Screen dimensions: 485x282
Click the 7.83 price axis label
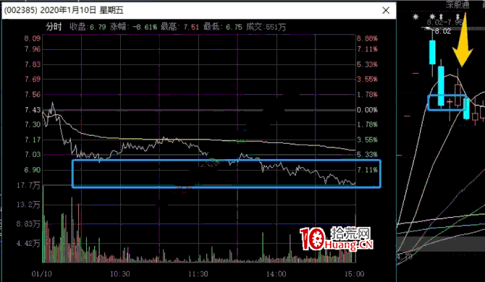coord(33,64)
